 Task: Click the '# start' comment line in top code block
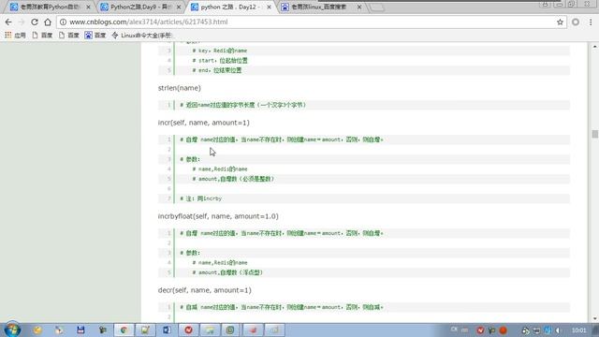click(220, 60)
